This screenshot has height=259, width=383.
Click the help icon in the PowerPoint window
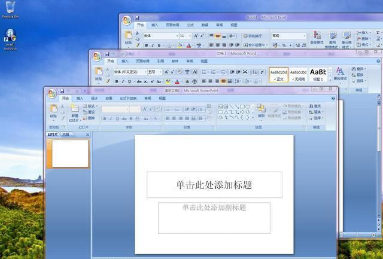click(333, 98)
